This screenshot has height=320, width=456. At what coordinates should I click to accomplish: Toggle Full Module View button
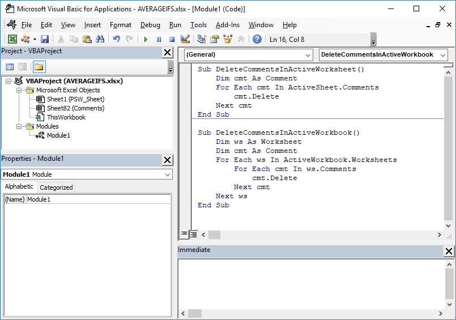coord(193,234)
